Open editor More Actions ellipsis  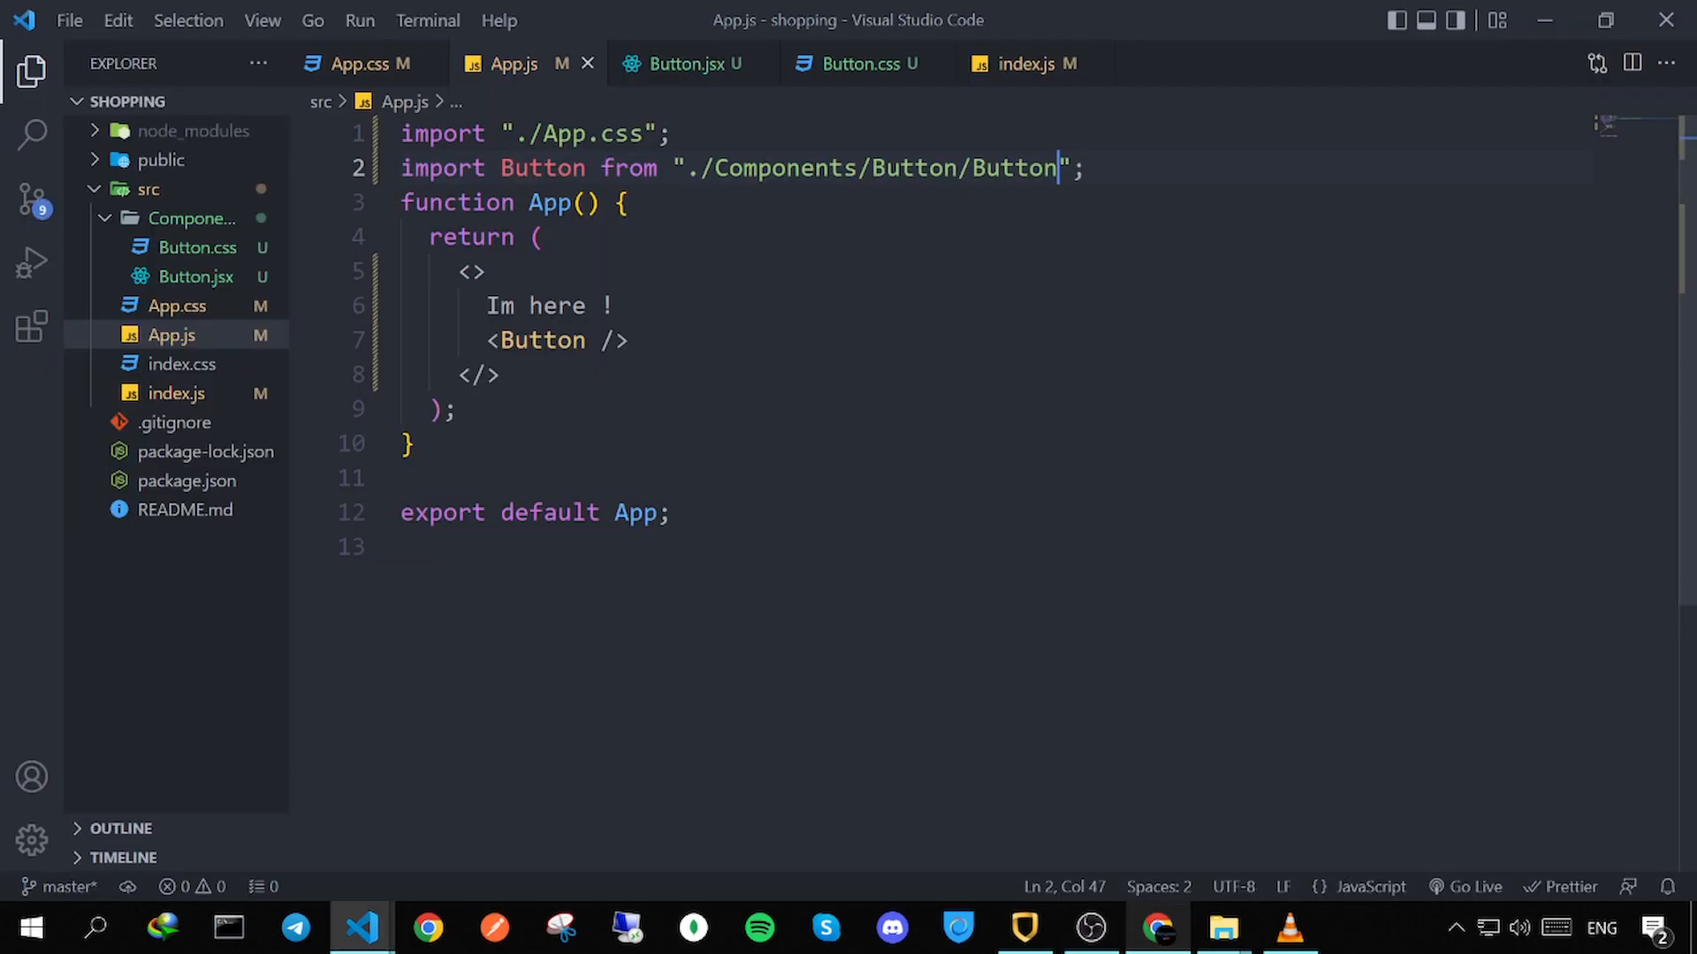(1666, 63)
